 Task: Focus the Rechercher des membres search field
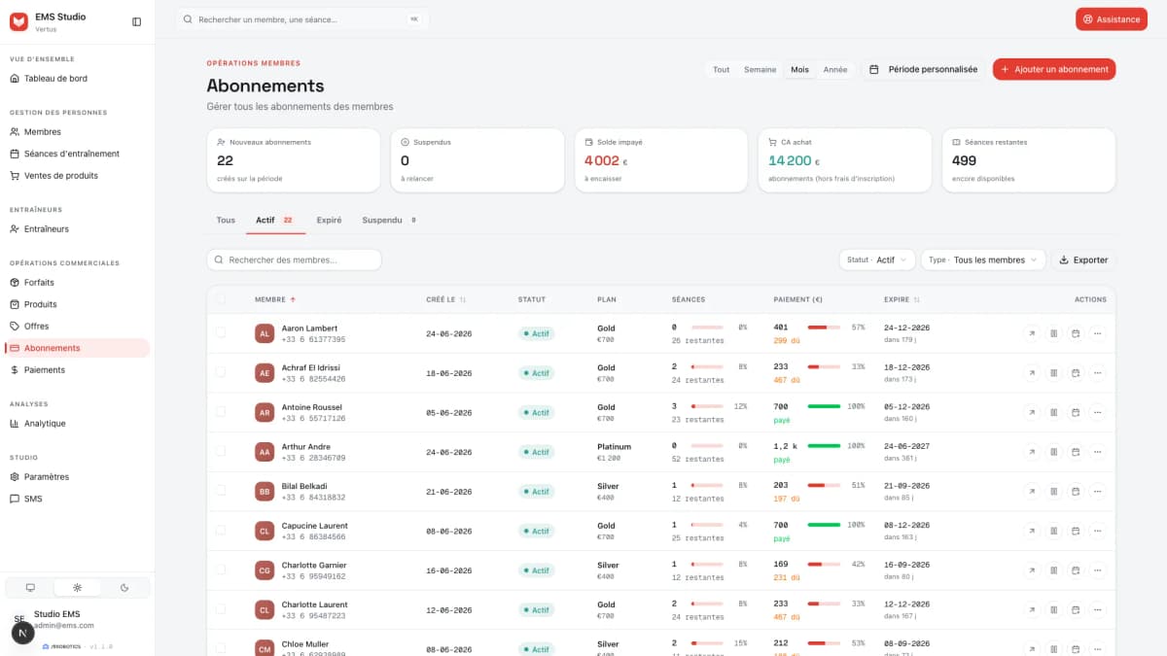294,259
